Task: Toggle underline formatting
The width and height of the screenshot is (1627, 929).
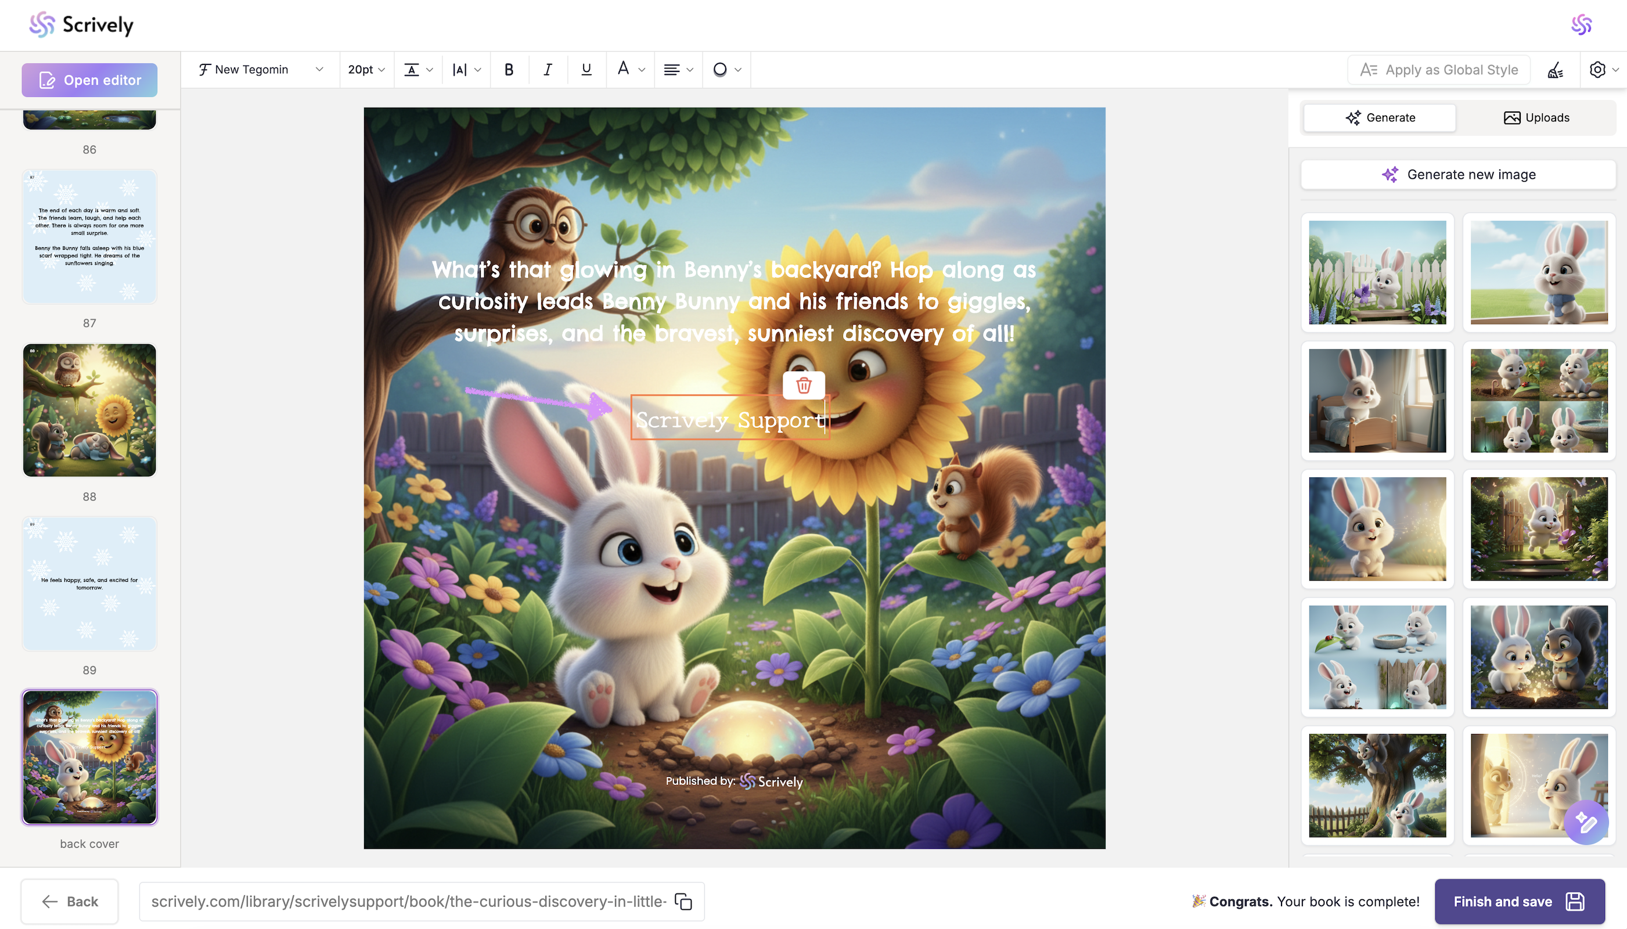Action: pyautogui.click(x=586, y=70)
